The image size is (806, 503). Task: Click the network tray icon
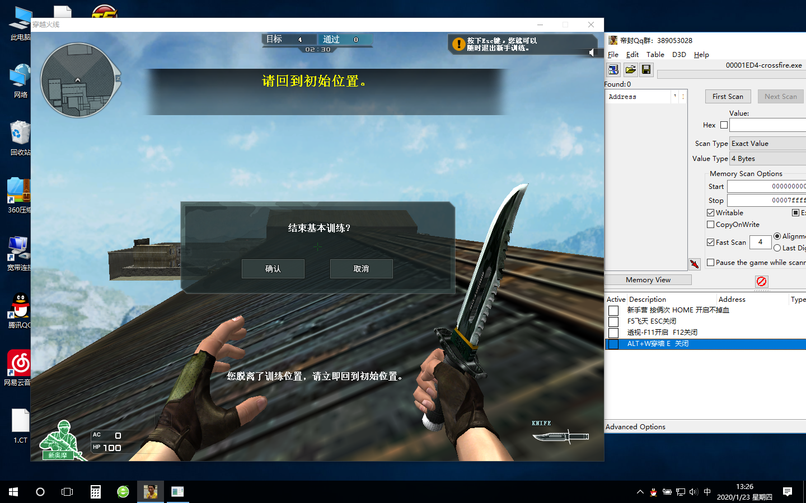coord(680,492)
